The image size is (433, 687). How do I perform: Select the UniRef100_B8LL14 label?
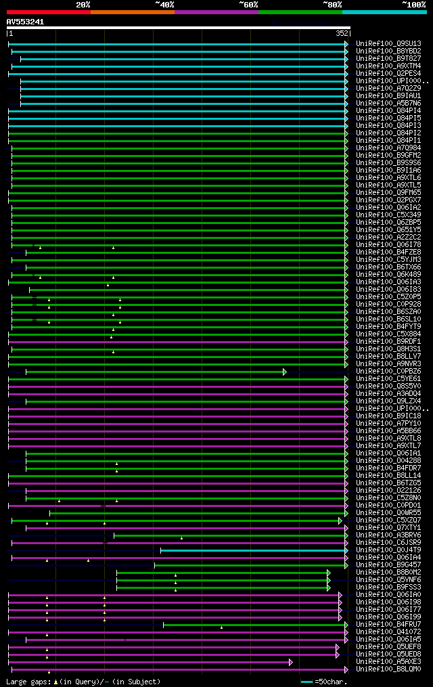click(388, 476)
